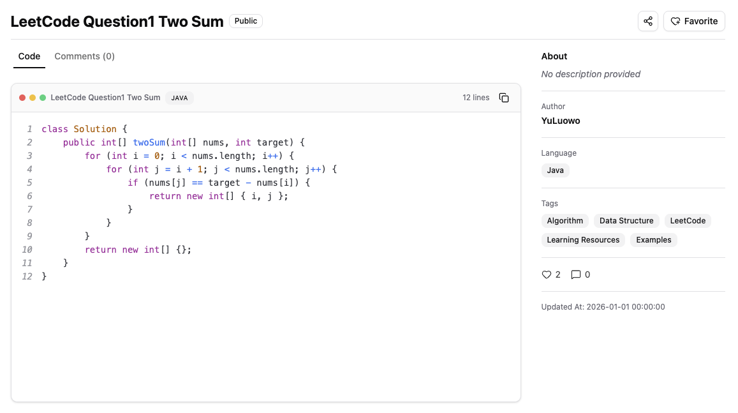This screenshot has height=413, width=738.
Task: Click line number 12 in gutter
Action: (27, 276)
